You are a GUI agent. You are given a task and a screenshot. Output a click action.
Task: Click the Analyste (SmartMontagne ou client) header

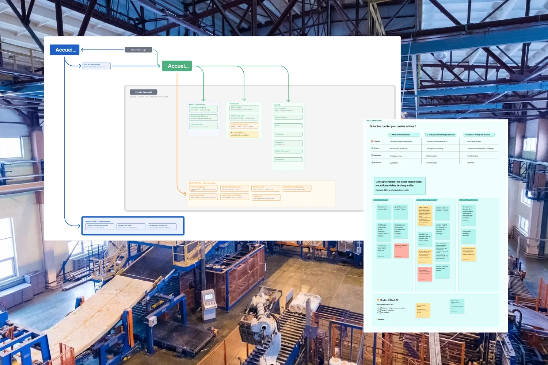441,135
